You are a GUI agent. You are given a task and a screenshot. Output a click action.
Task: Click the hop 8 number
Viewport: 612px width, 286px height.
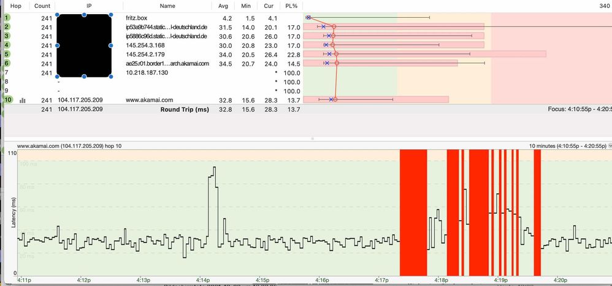click(6, 82)
